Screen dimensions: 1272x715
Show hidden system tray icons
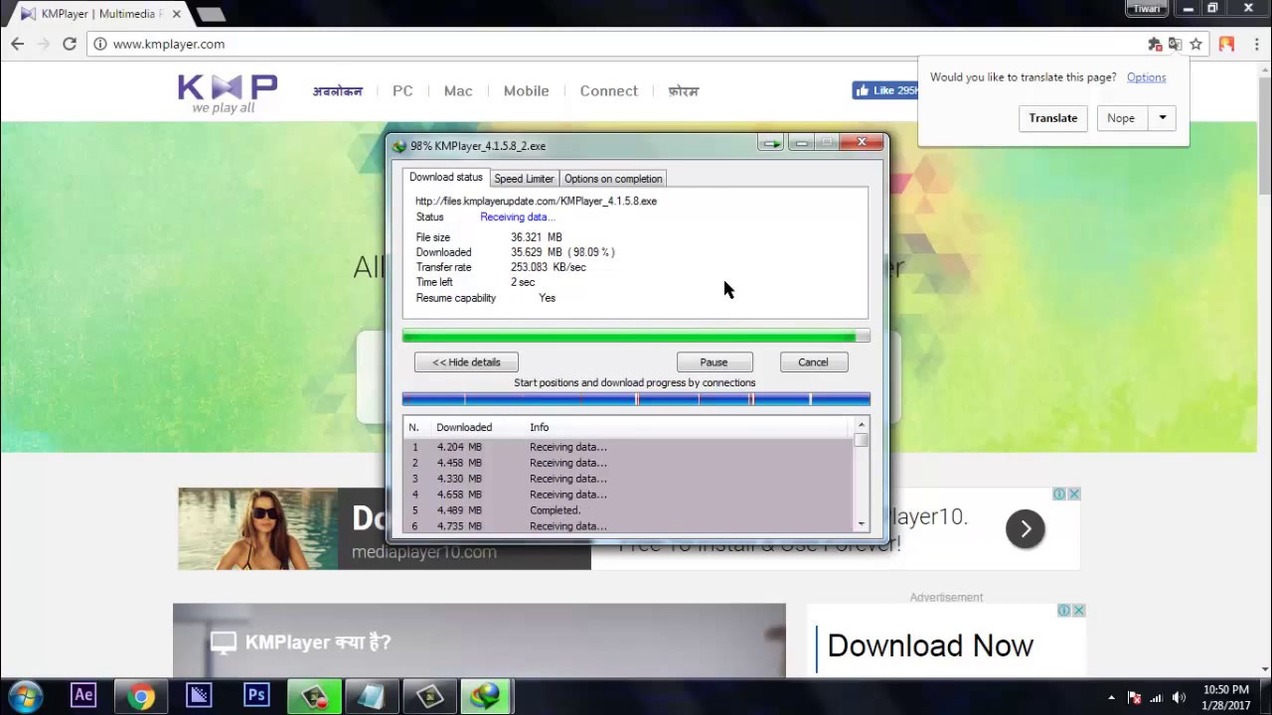tap(1112, 697)
